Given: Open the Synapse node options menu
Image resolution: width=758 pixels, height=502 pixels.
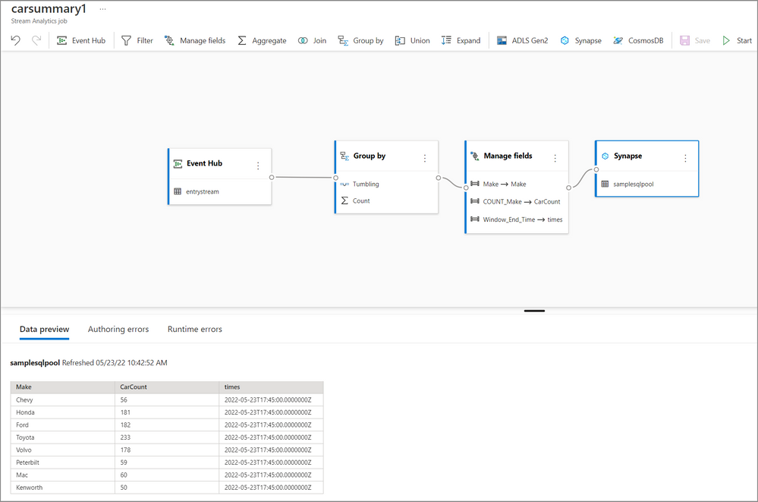Looking at the screenshot, I should [x=685, y=158].
